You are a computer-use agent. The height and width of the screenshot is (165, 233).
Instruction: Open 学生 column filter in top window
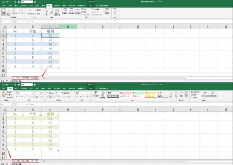coord(41,32)
